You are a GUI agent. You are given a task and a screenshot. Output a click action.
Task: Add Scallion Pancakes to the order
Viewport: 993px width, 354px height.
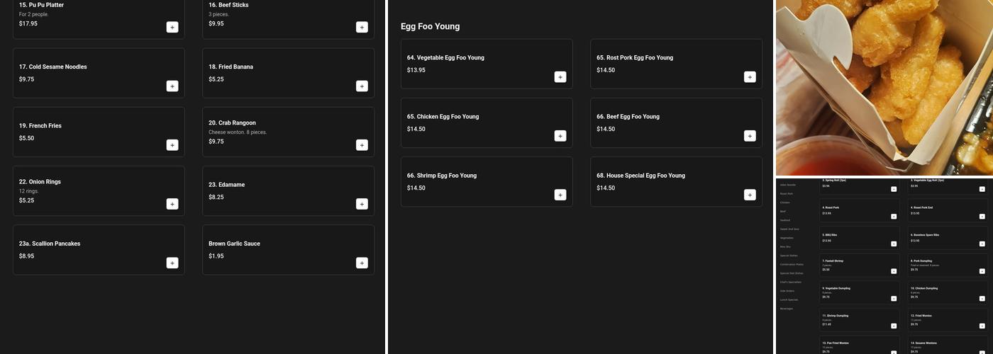tap(172, 263)
